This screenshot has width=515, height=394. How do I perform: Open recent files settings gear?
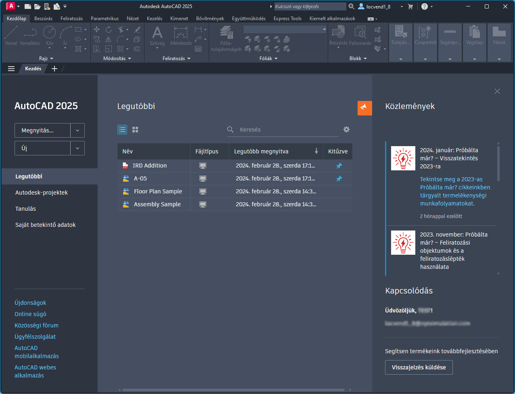[x=346, y=130]
